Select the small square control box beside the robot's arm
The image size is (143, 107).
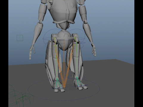20,38
